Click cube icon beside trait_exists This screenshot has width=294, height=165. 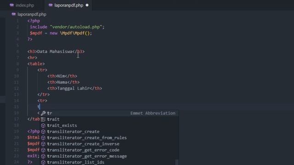tap(43, 126)
